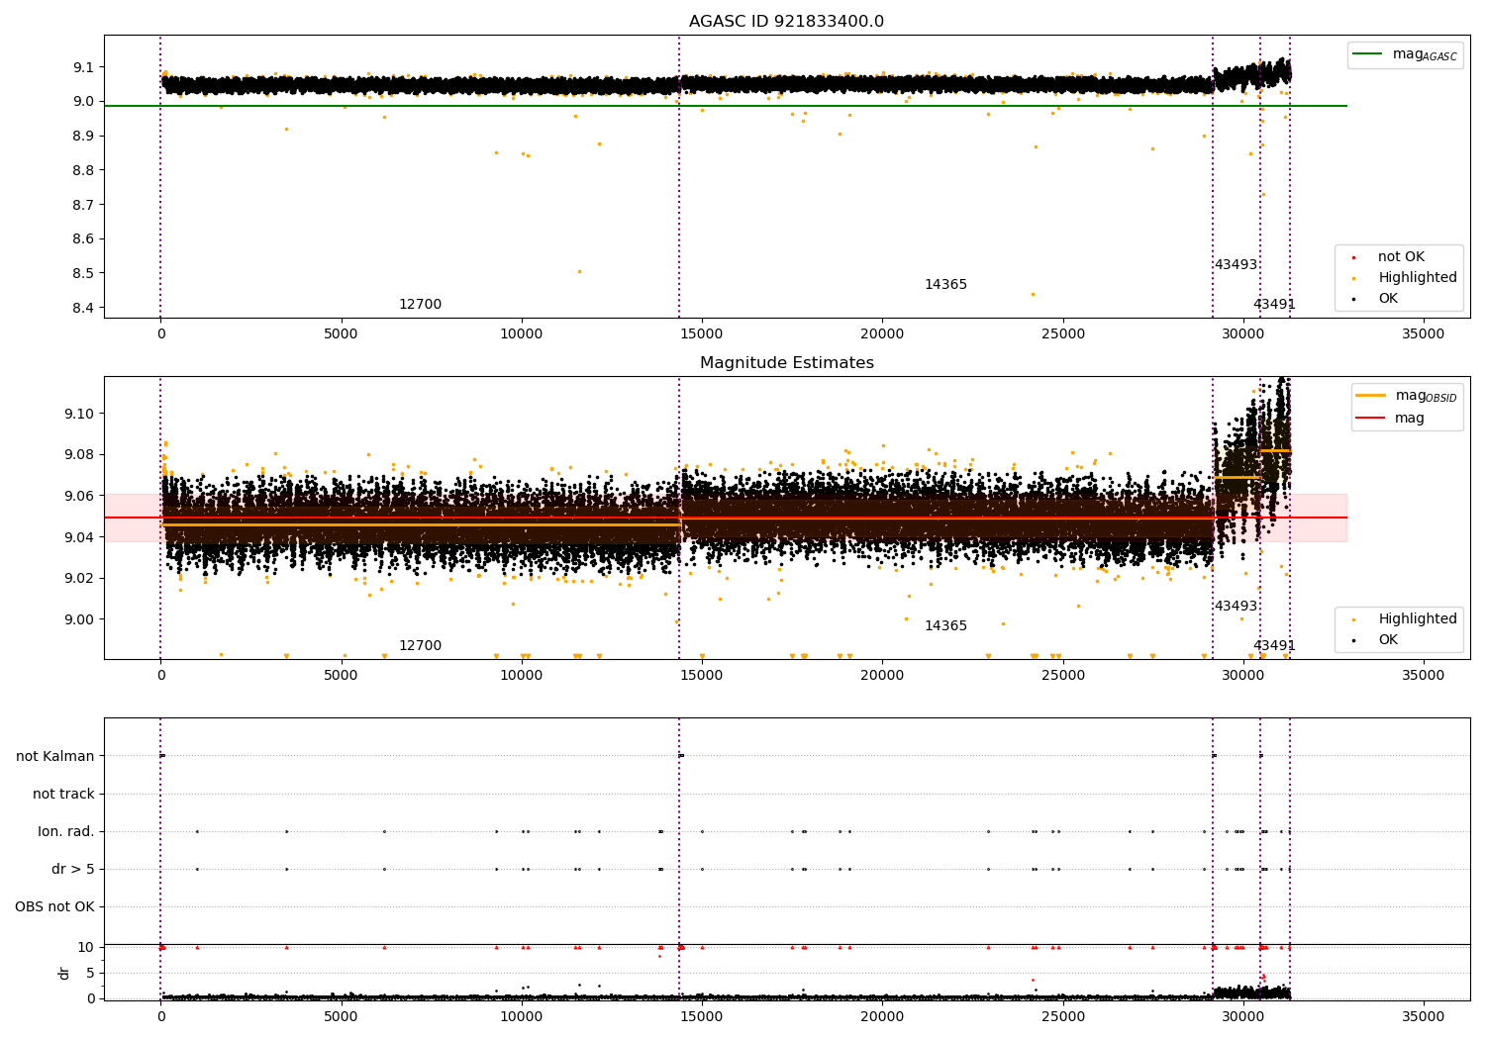The height and width of the screenshot is (1039, 1485).
Task: Click the 'Ion. rad.' axis label
Action: click(x=66, y=831)
